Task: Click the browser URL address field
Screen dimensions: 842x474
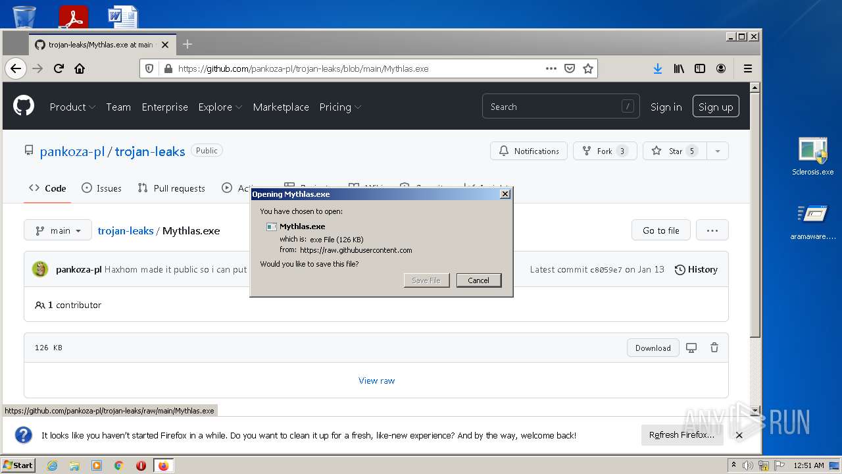Action: click(x=359, y=68)
